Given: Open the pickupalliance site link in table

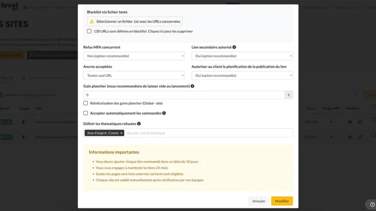Looking at the screenshot, I should coord(56,122).
